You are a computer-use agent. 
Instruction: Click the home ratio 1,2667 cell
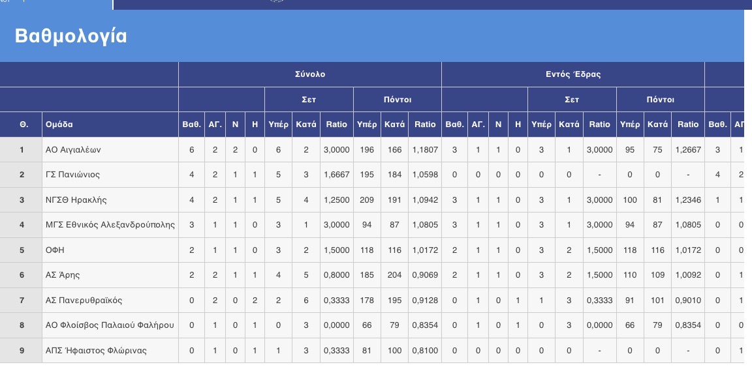point(688,150)
